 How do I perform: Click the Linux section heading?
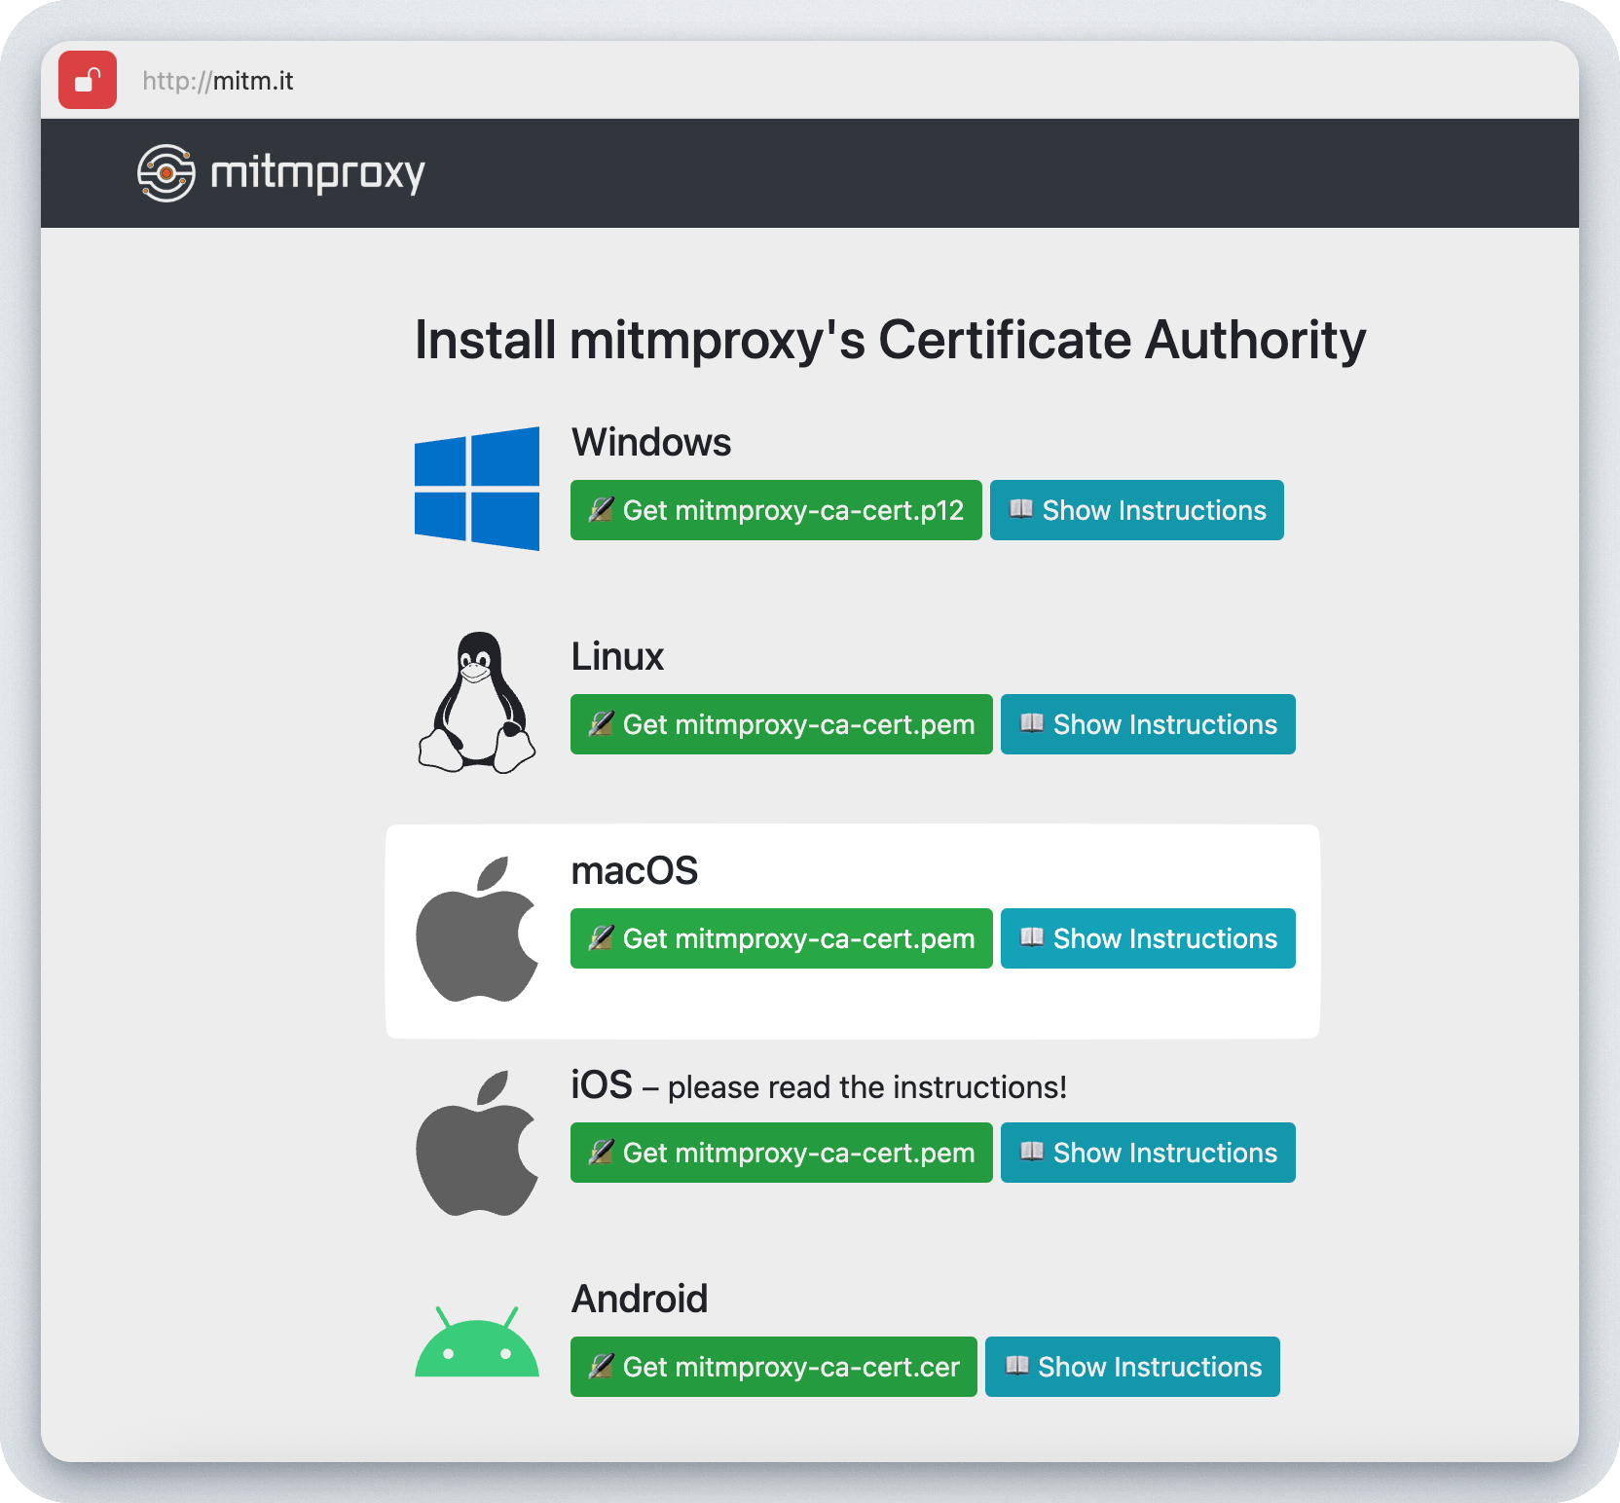coord(617,656)
